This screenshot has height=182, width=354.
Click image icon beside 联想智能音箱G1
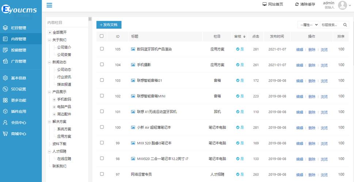pos(133,80)
